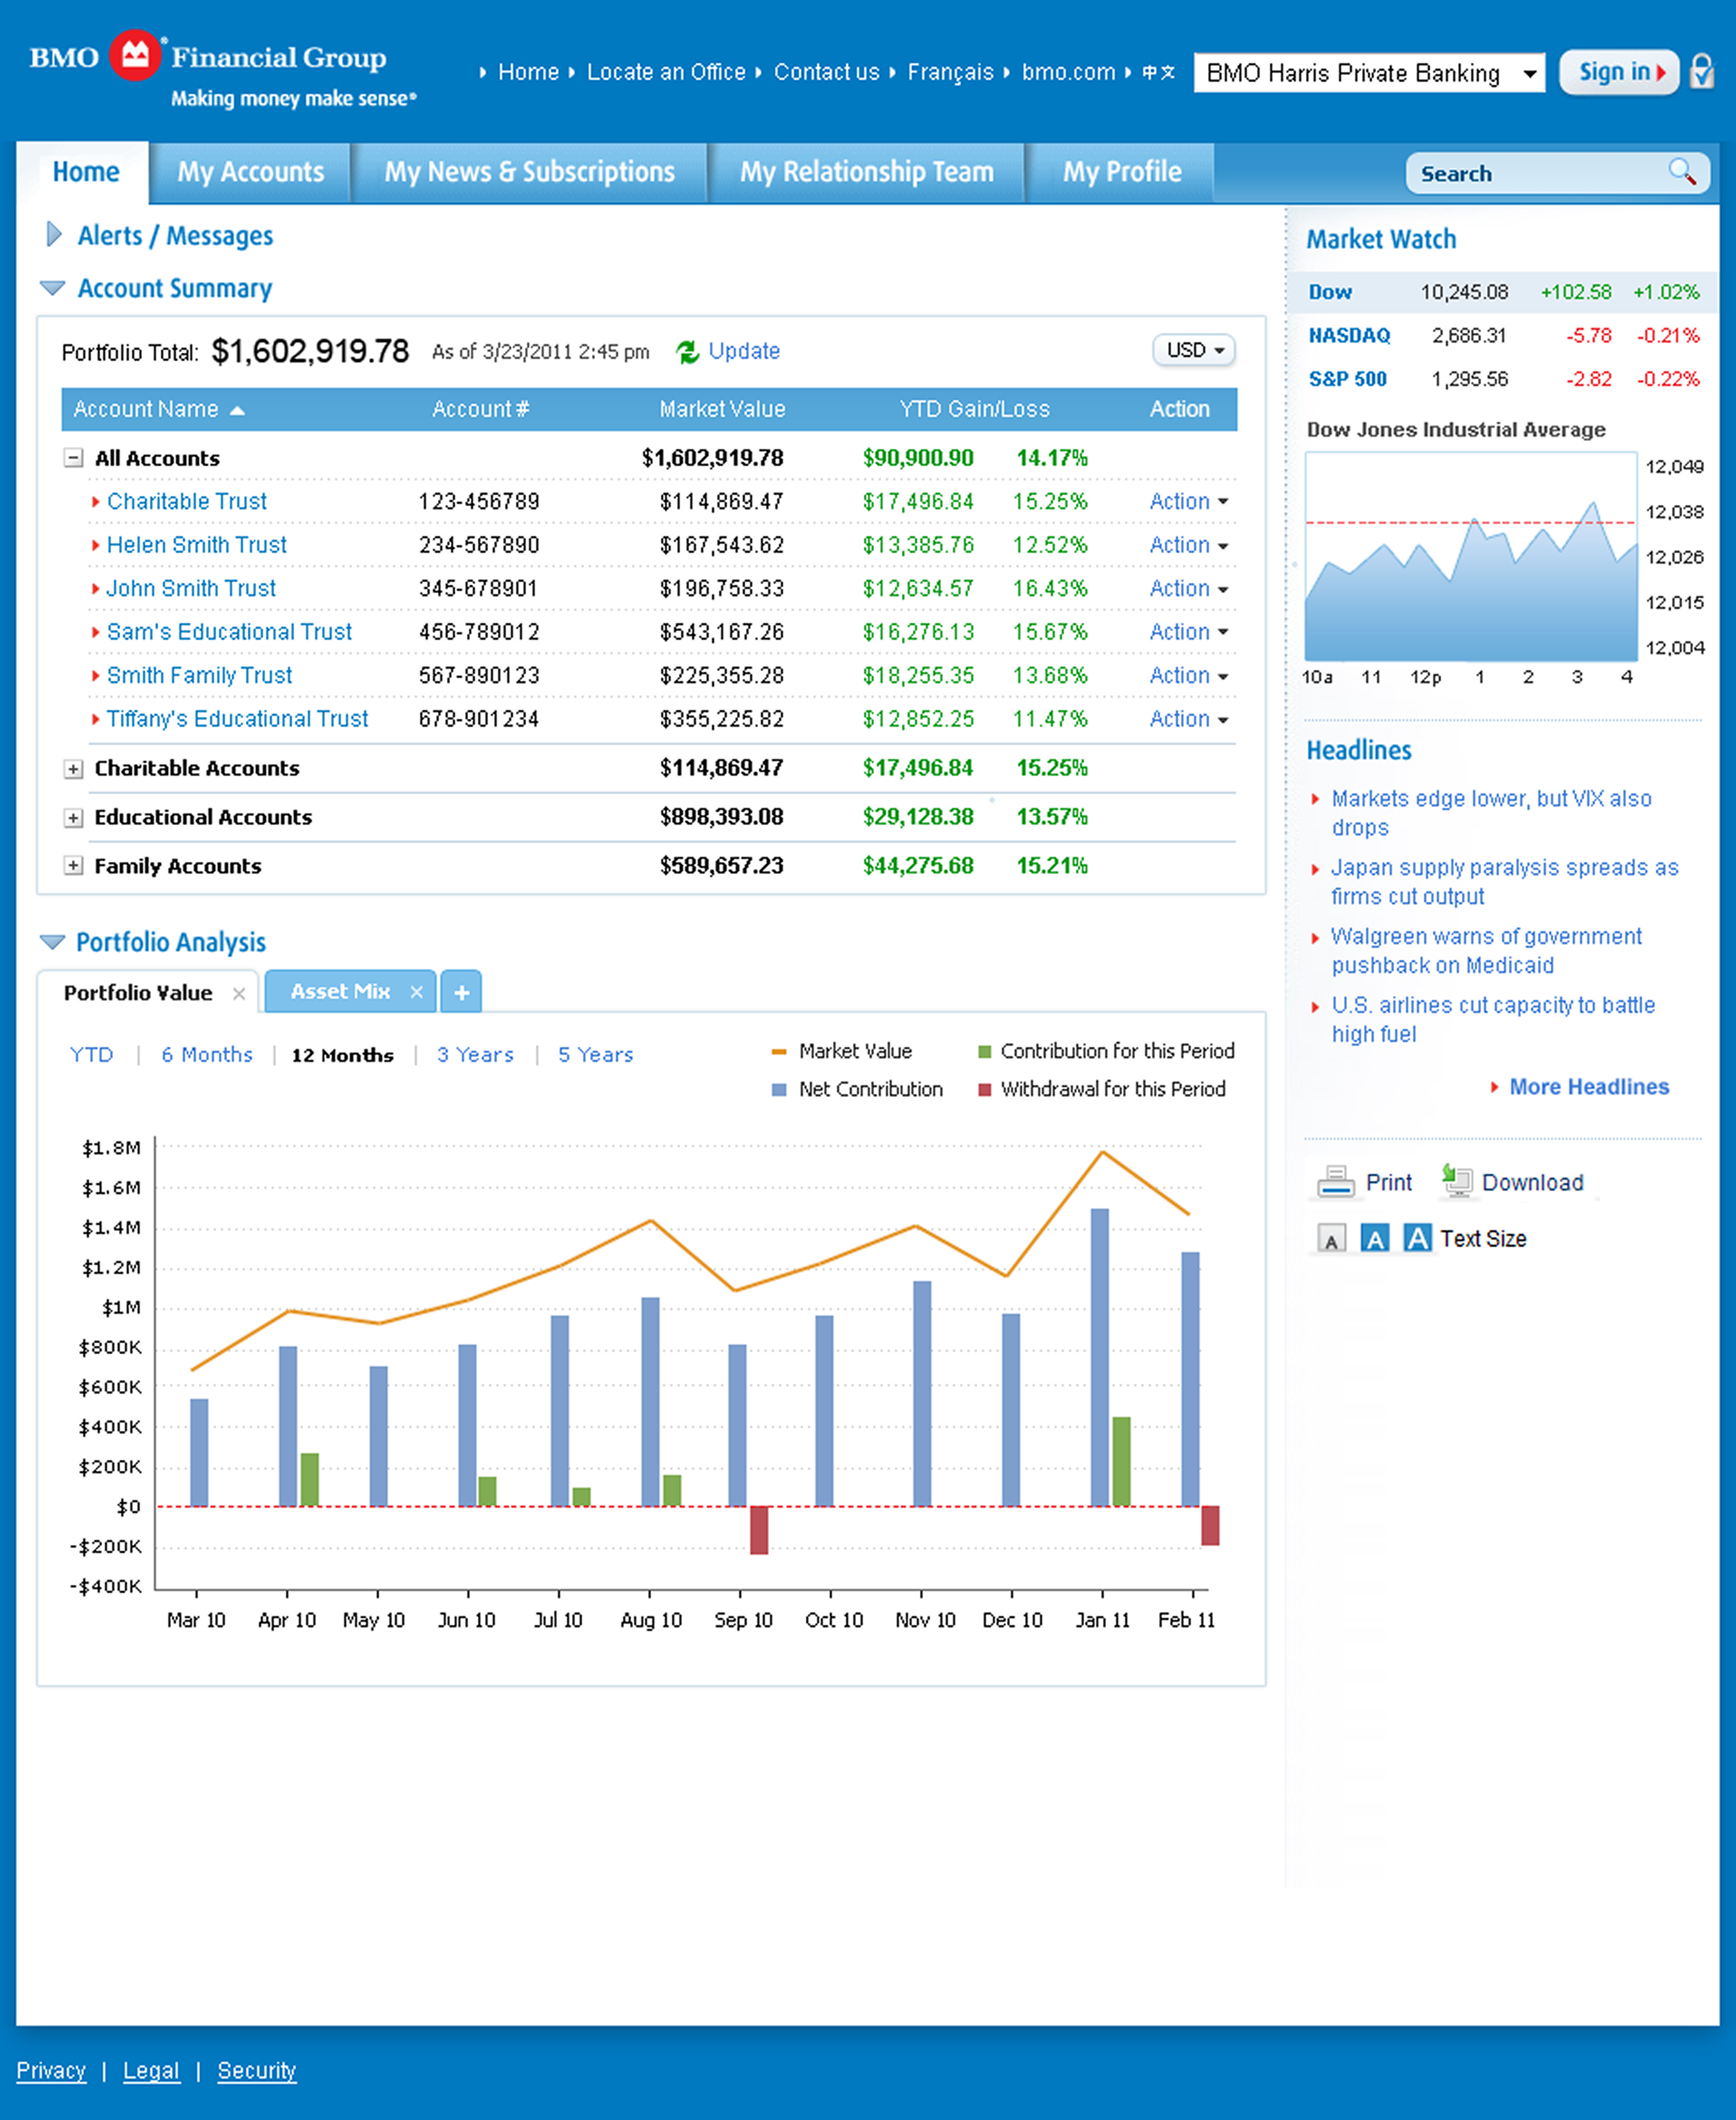Click the green Update refresh icon
1736x2120 pixels.
point(687,352)
